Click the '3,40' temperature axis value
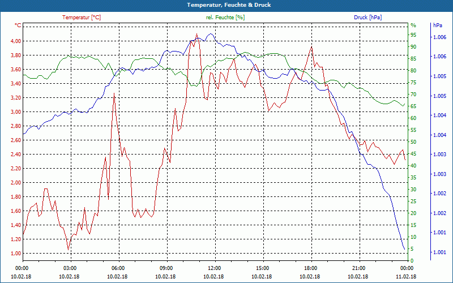Screen dimensions: 453x283 click(16, 83)
